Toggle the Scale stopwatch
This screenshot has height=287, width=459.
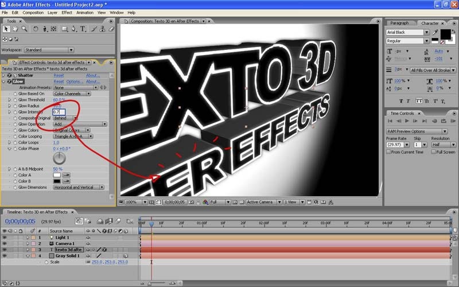pos(46,262)
